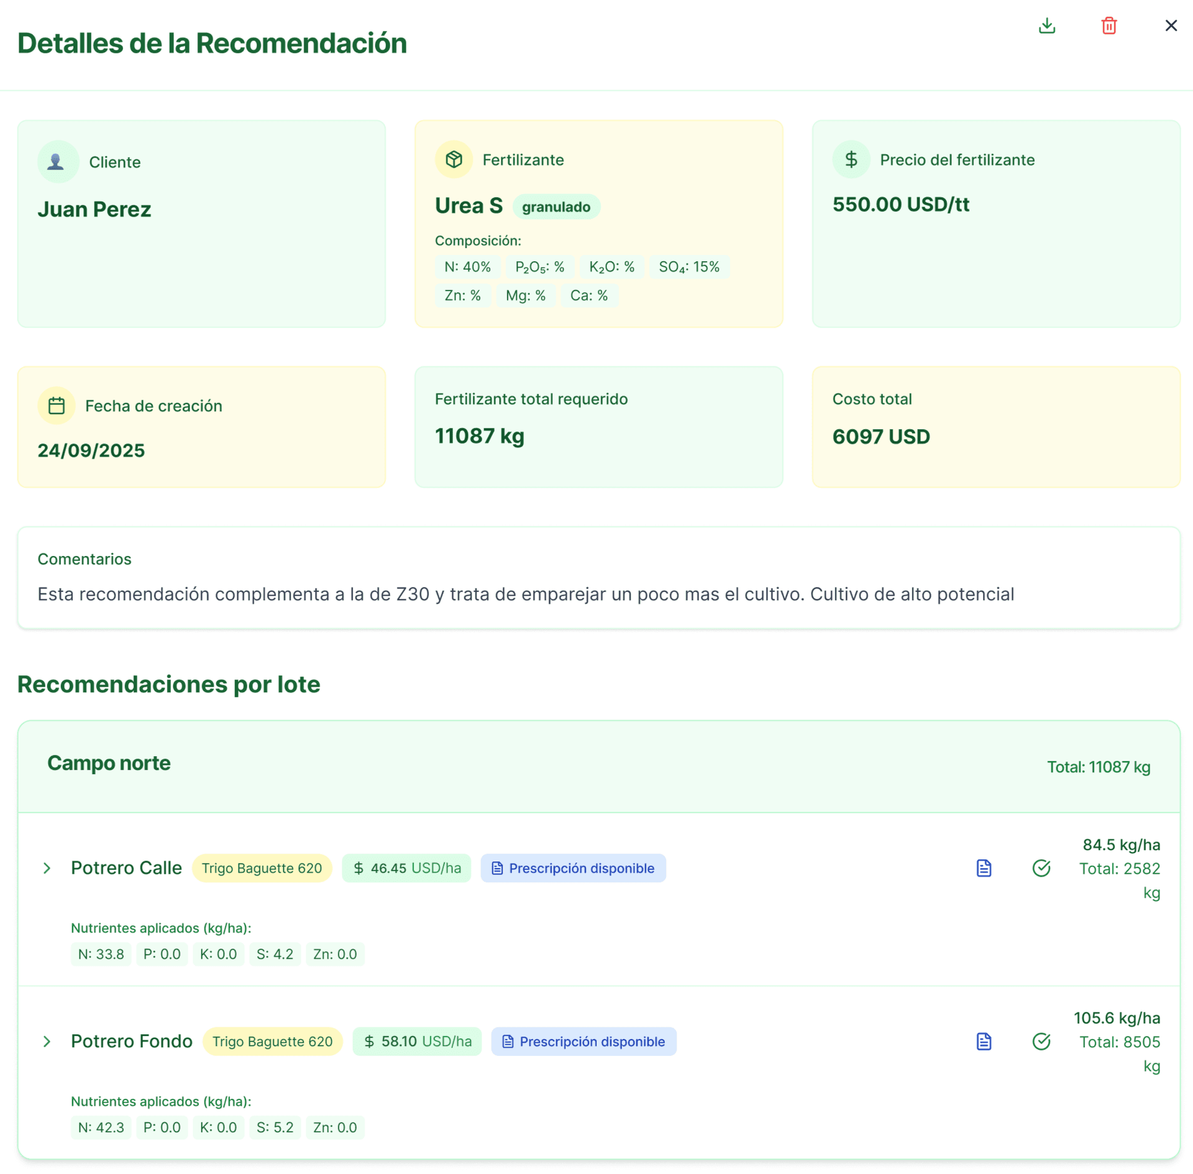
Task: Click the red trash delete icon
Action: pyautogui.click(x=1109, y=25)
